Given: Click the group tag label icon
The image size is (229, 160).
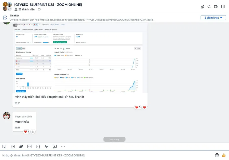Looking at the screenshot, I should pos(39,9).
